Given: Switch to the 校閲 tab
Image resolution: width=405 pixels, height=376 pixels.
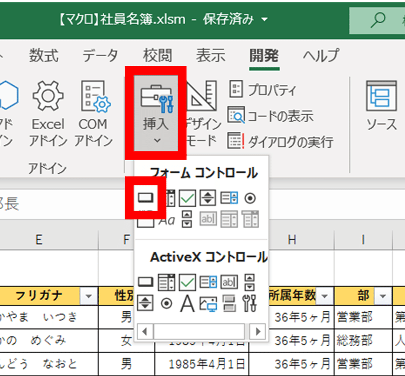Looking at the screenshot, I should (157, 55).
